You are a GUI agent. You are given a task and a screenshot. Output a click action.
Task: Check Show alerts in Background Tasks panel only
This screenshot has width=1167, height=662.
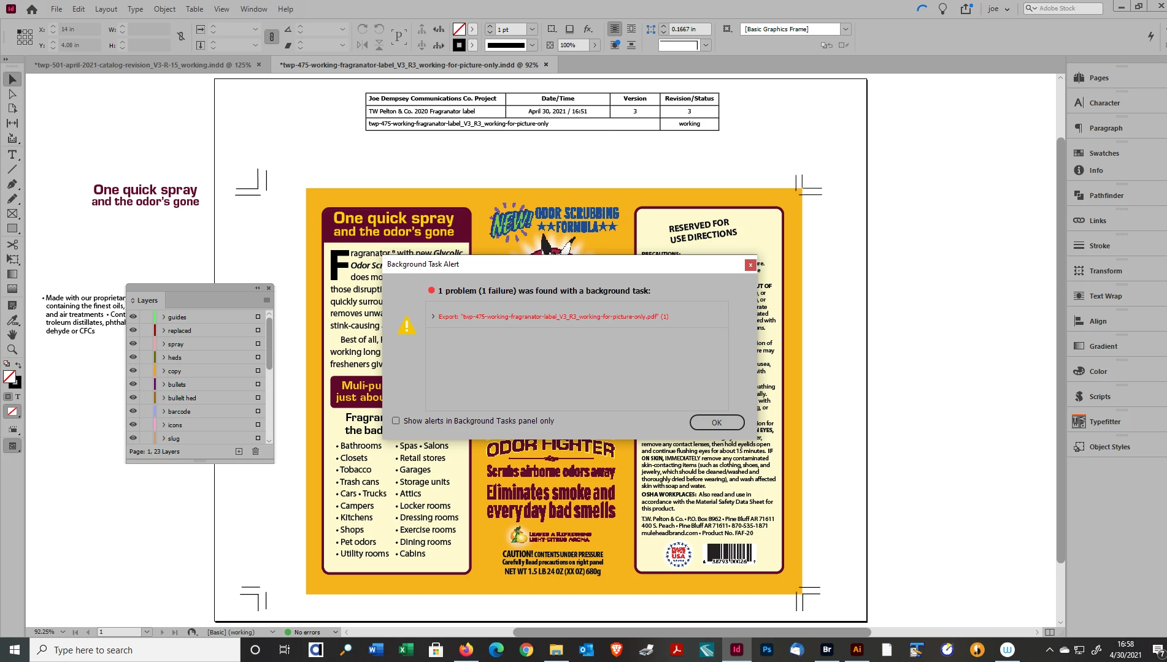click(396, 420)
